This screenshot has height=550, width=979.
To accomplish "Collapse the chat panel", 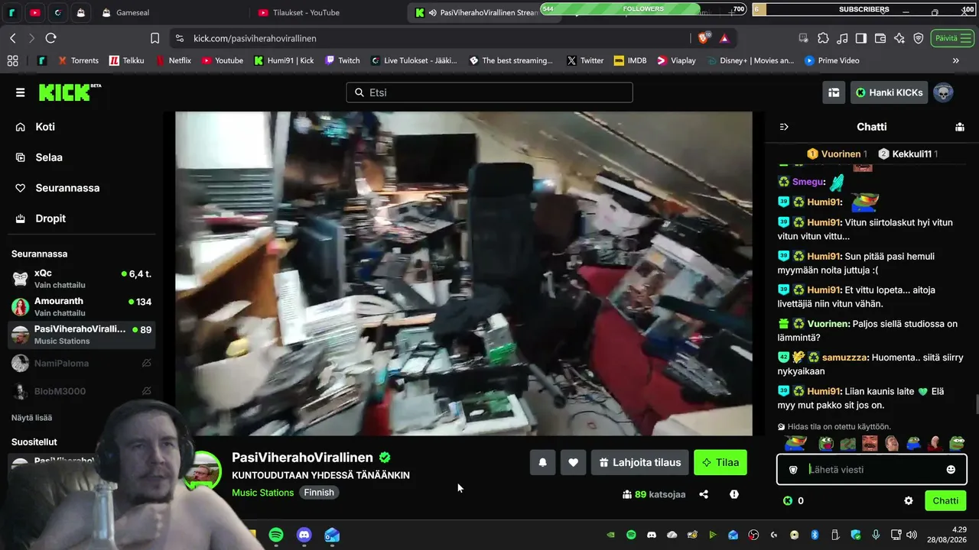I will click(784, 127).
